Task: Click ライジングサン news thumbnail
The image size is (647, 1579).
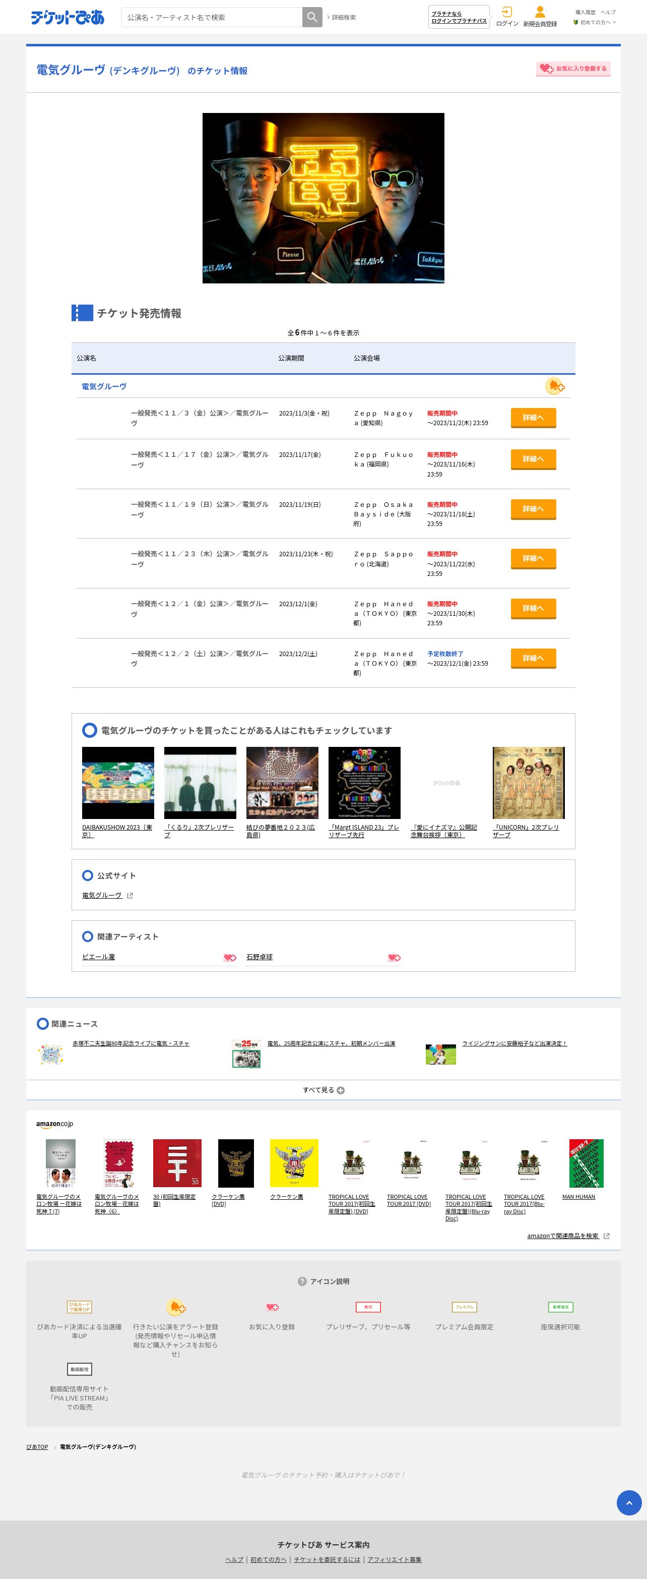Action: (x=441, y=1055)
